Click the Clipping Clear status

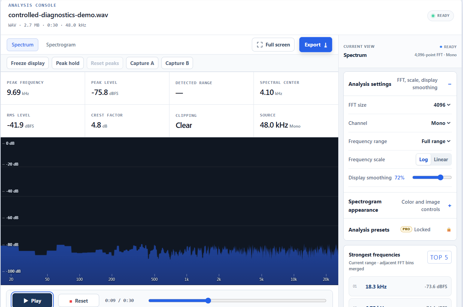pyautogui.click(x=184, y=125)
